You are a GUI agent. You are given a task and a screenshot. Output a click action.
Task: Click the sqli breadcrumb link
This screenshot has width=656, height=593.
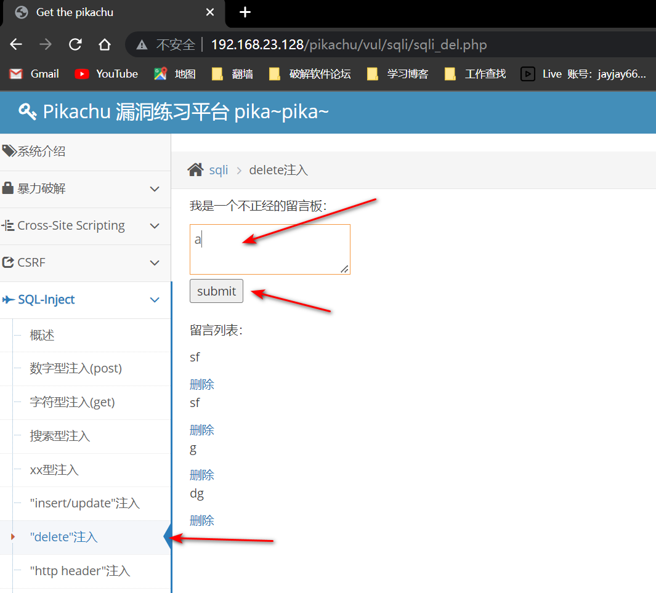219,170
